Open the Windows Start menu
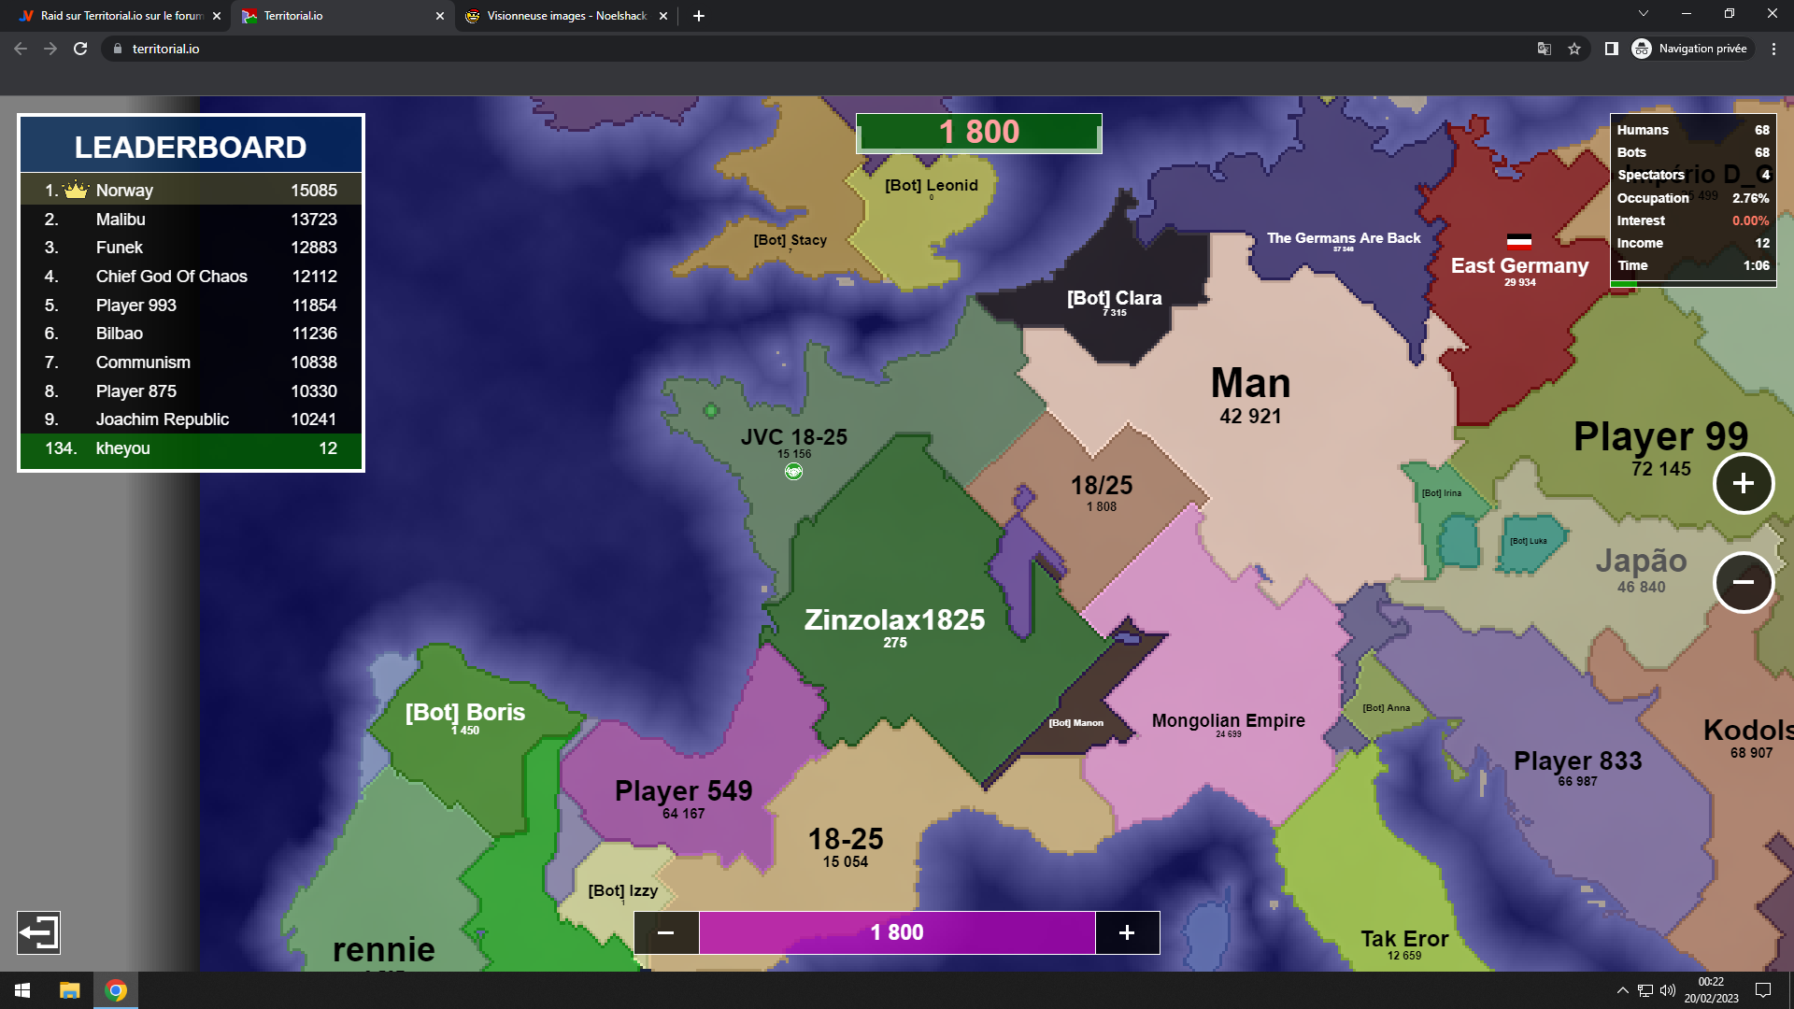The width and height of the screenshot is (1794, 1009). tap(22, 990)
